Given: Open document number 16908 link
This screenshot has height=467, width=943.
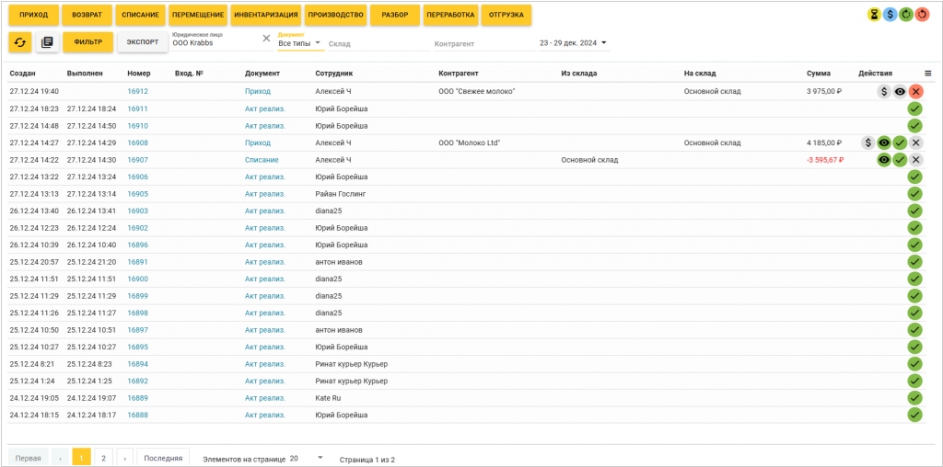Looking at the screenshot, I should click(137, 143).
